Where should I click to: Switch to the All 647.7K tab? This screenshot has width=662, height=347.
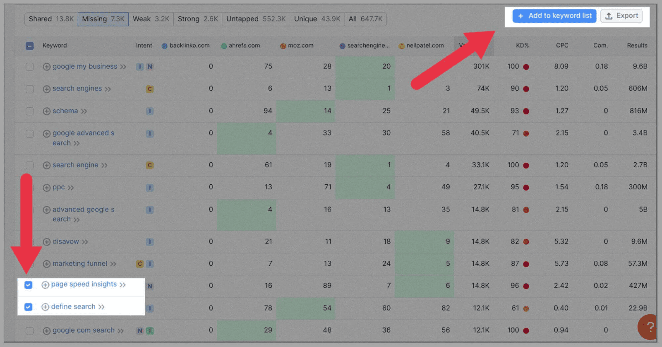pyautogui.click(x=366, y=19)
